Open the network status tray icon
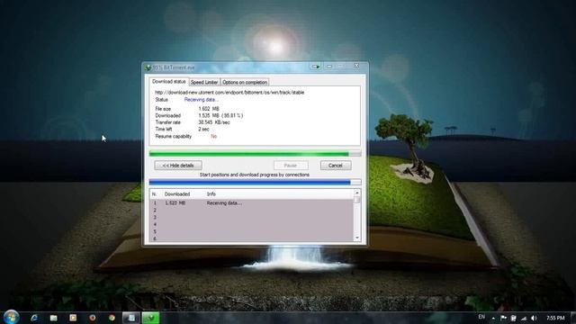 click(x=524, y=318)
